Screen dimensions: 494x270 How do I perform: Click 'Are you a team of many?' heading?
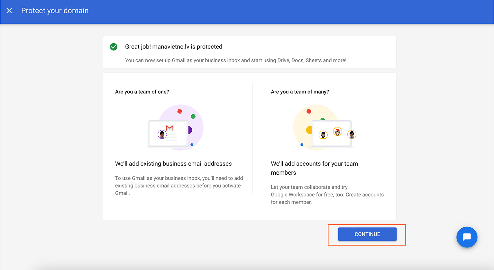coord(300,92)
